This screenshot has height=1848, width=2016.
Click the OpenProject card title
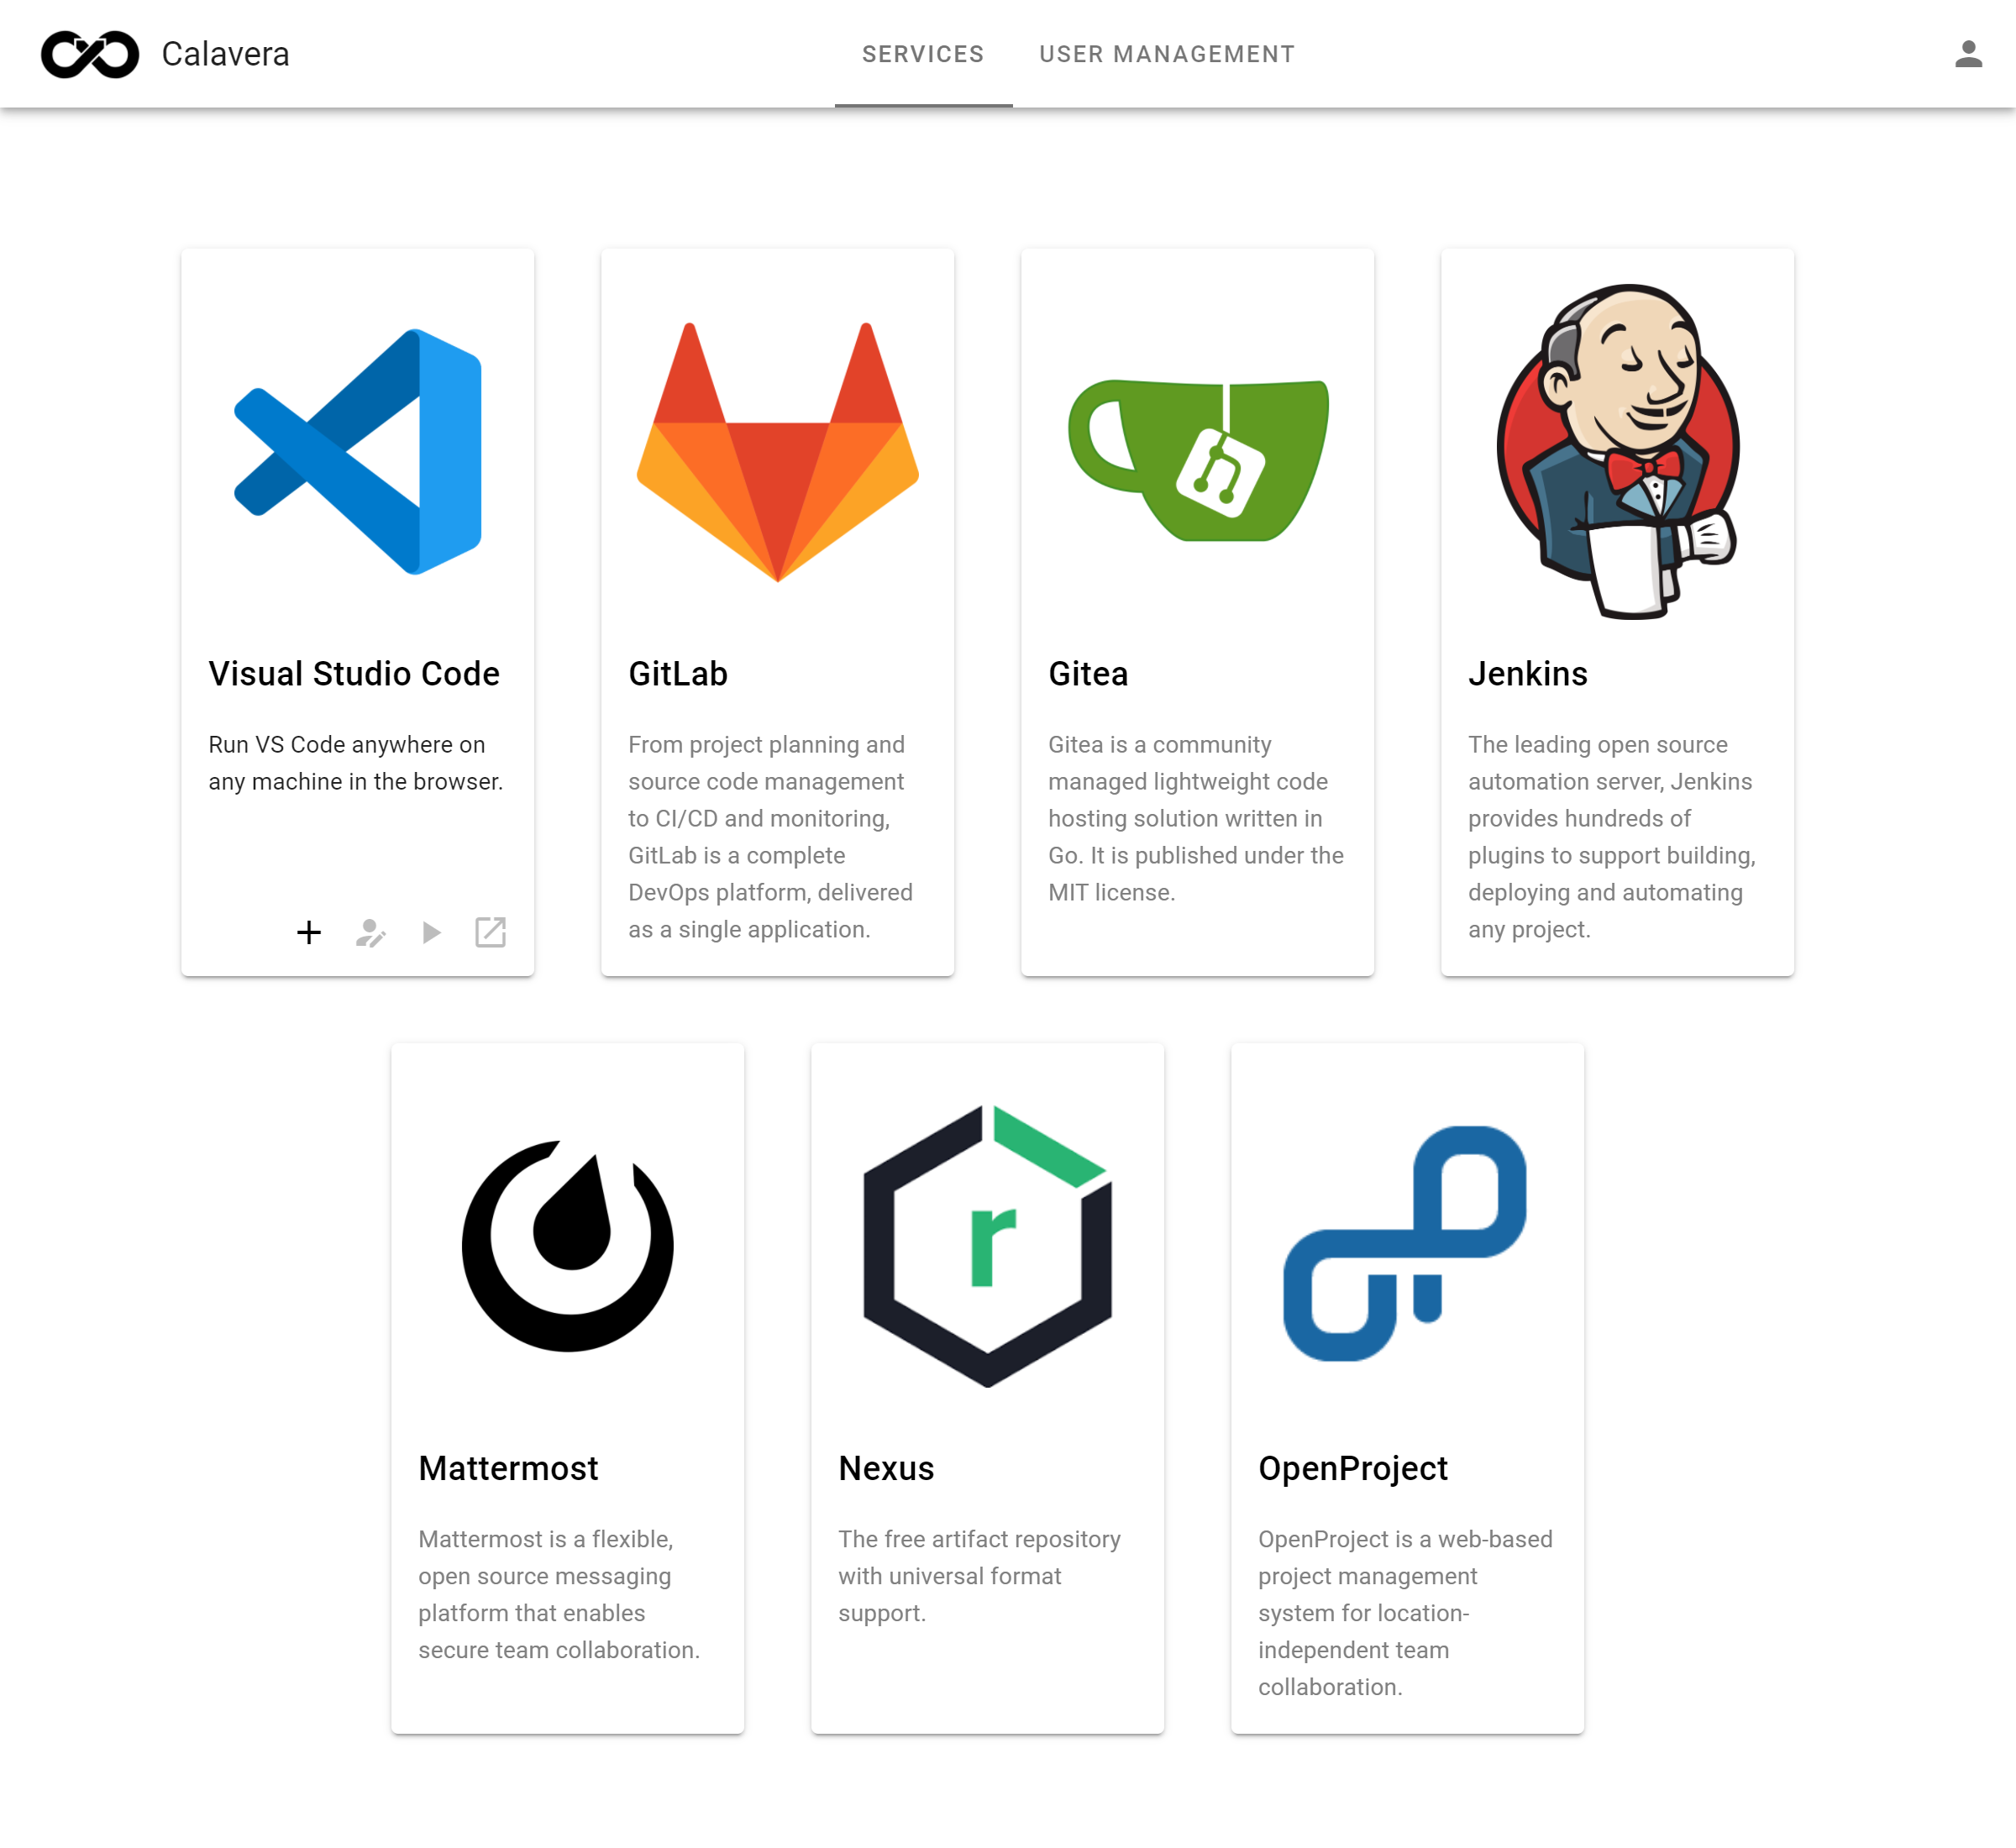coord(1352,1468)
